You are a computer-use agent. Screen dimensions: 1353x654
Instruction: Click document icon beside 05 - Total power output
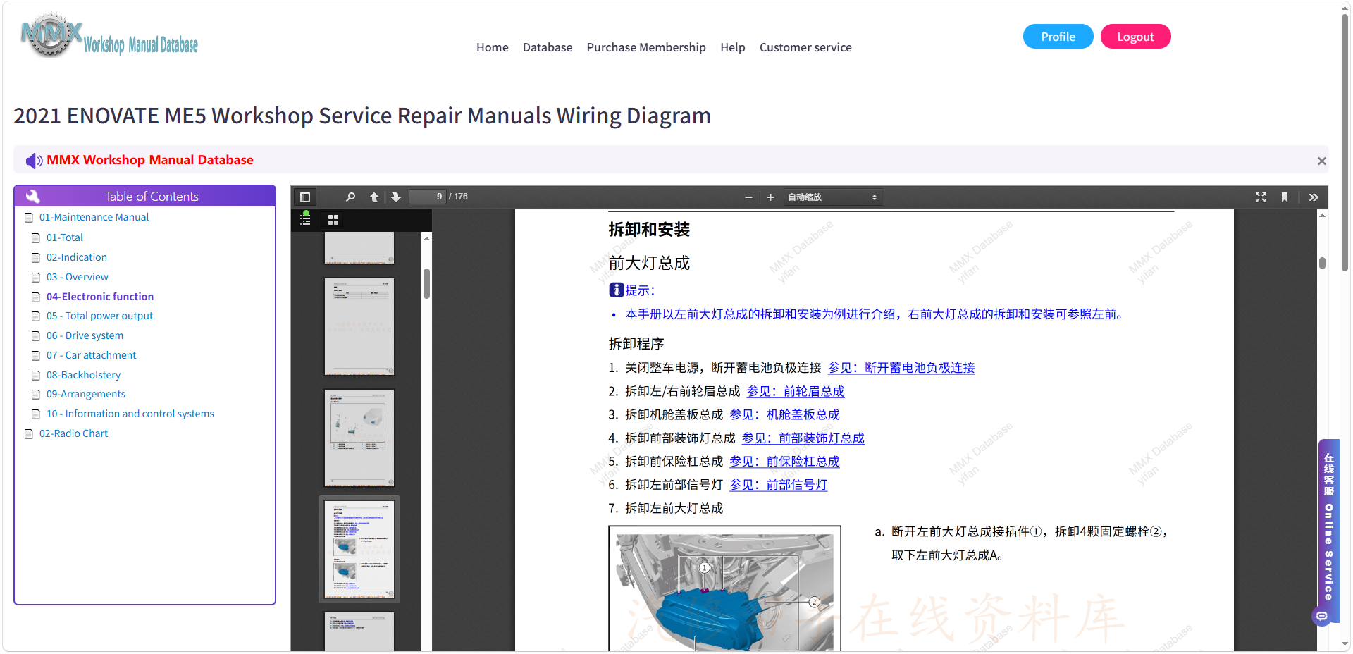point(36,316)
